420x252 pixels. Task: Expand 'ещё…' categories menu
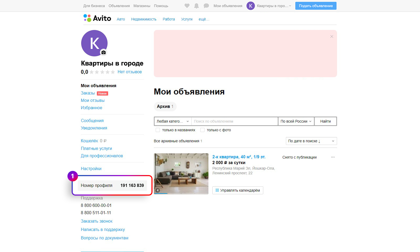pyautogui.click(x=204, y=19)
